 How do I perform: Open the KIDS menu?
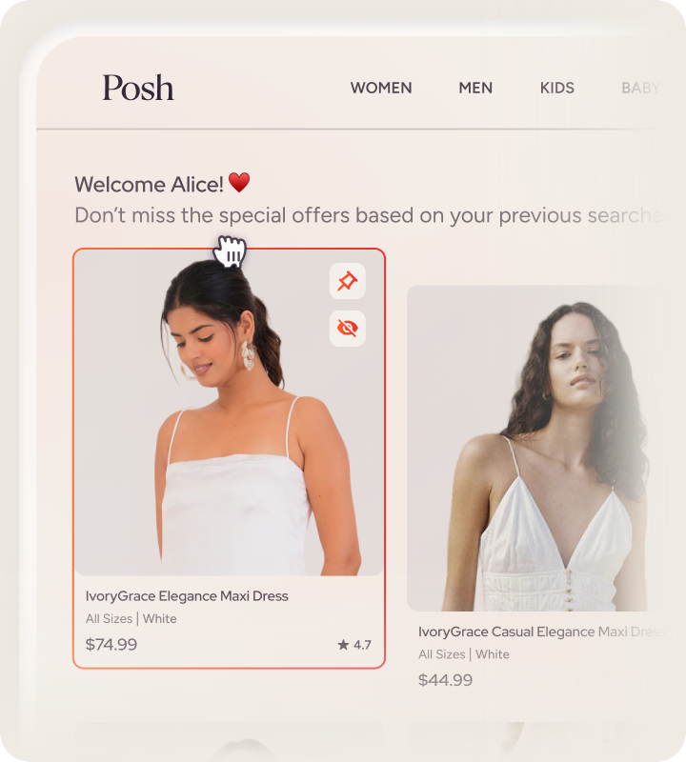[x=557, y=88]
